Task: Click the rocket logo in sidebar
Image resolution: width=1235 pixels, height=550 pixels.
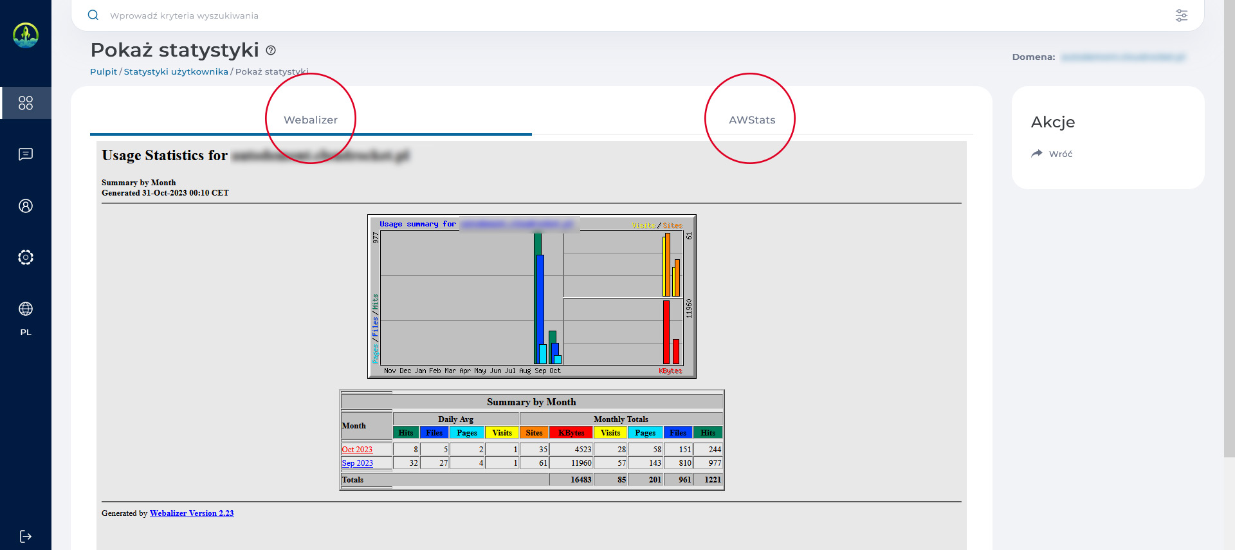Action: pos(26,35)
